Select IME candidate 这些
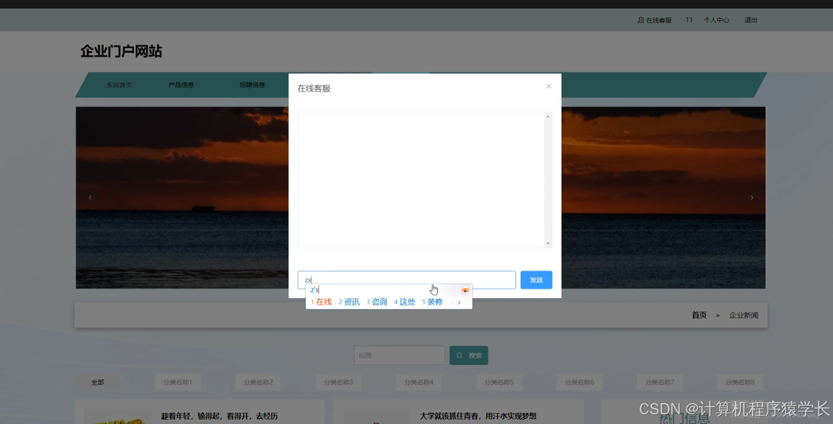This screenshot has height=424, width=833. click(x=404, y=302)
